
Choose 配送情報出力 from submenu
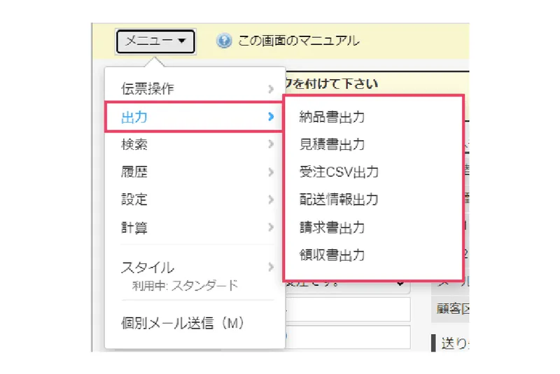(x=339, y=200)
